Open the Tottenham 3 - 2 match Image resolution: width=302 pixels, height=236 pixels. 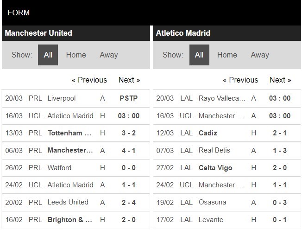coord(76,133)
